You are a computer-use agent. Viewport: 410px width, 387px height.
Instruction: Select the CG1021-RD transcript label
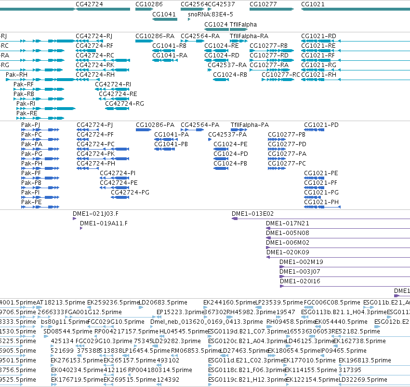tap(318, 36)
